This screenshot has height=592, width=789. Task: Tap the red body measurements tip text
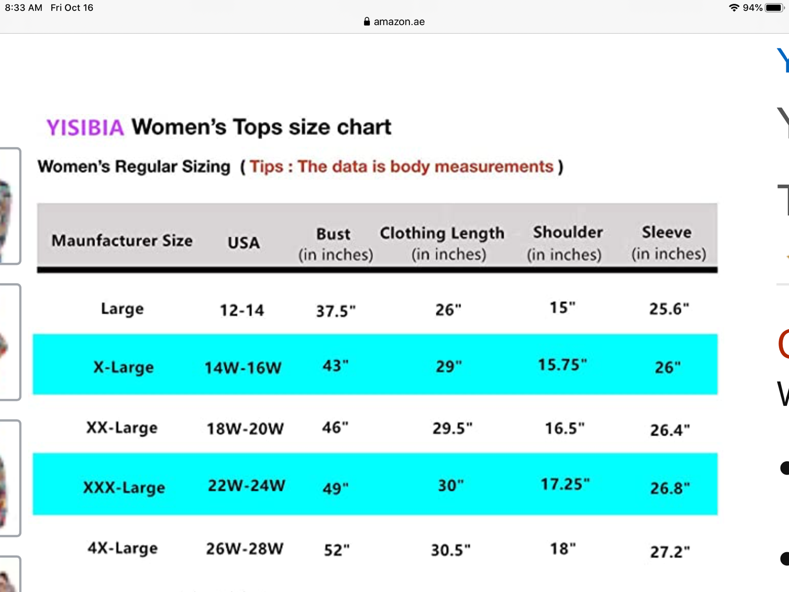click(401, 167)
